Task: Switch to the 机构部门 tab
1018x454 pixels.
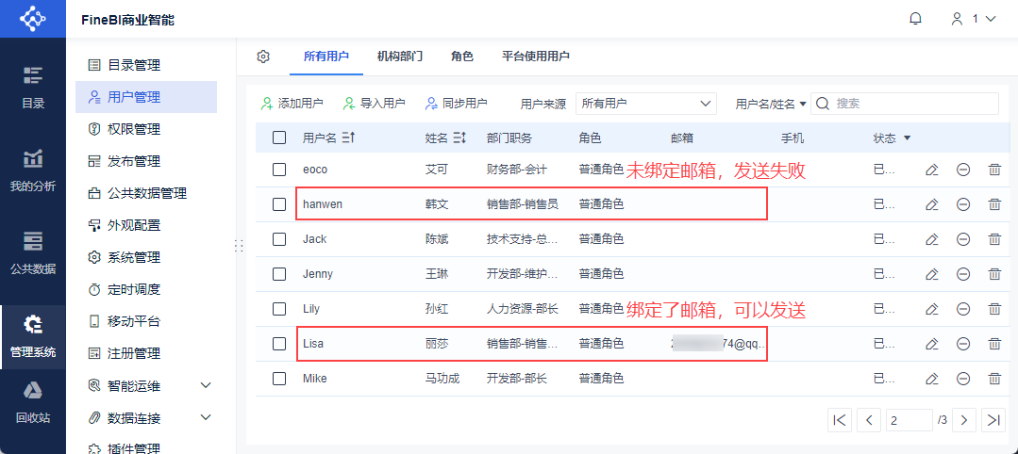Action: tap(399, 57)
